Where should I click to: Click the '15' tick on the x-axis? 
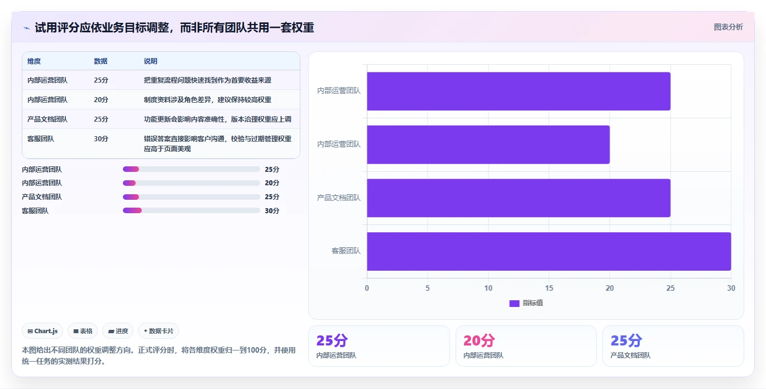tap(549, 288)
